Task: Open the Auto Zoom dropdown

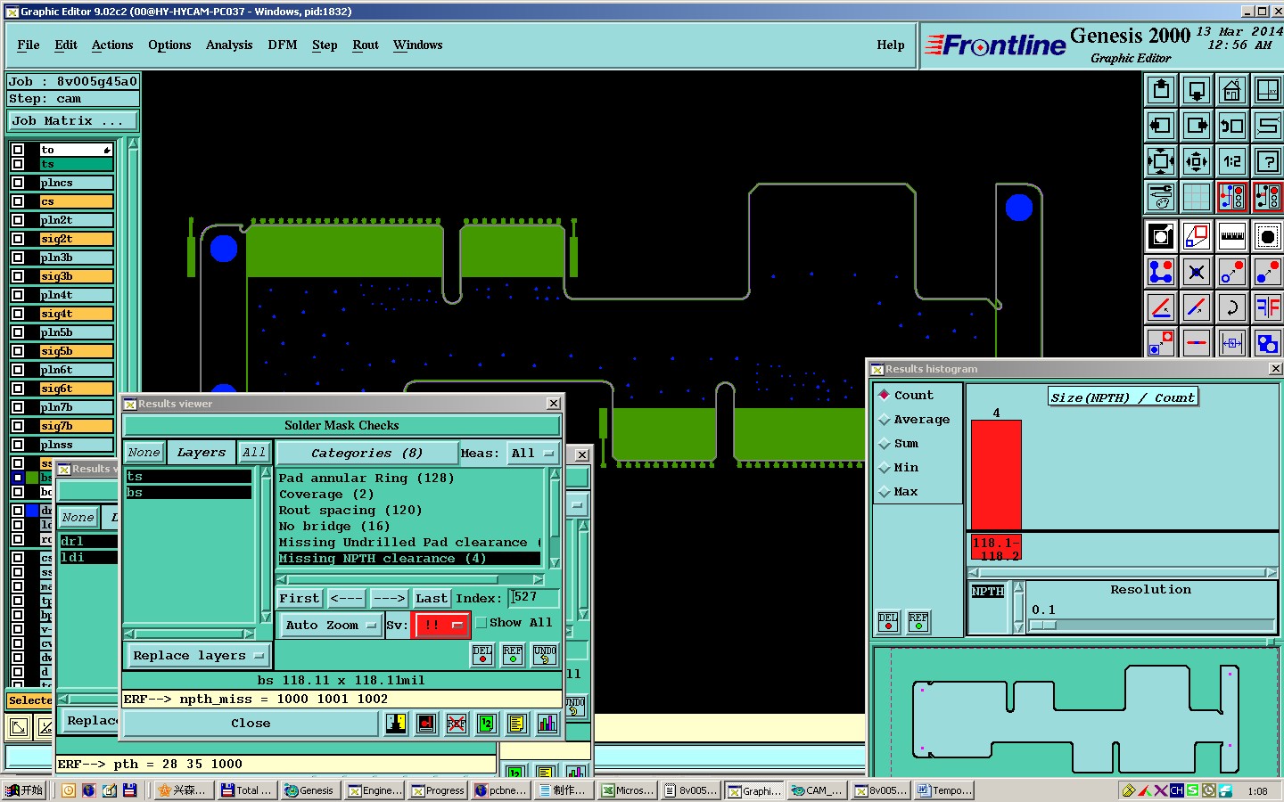Action: tap(331, 625)
